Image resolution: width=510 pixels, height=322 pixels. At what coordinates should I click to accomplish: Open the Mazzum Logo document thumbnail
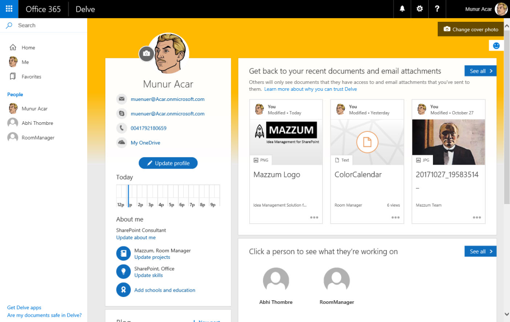point(285,131)
